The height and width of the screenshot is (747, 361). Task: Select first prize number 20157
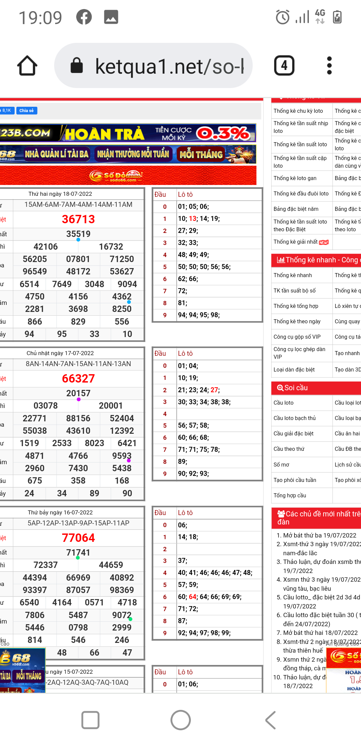[78, 393]
